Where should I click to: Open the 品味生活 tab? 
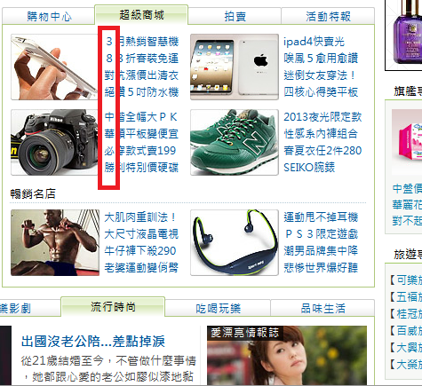click(x=322, y=308)
